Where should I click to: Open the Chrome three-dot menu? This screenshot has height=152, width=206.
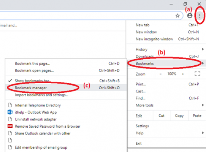[x=200, y=16]
